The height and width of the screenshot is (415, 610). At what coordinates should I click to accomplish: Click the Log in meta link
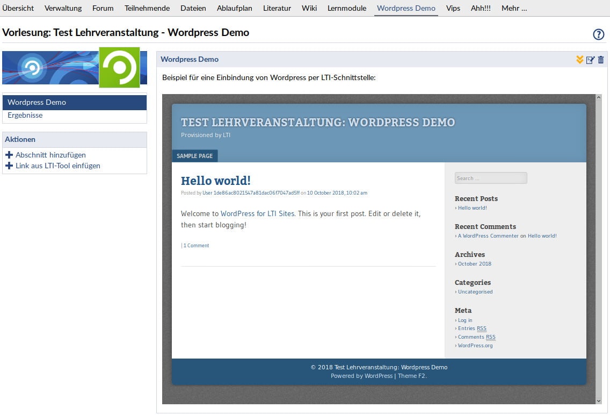[465, 320]
